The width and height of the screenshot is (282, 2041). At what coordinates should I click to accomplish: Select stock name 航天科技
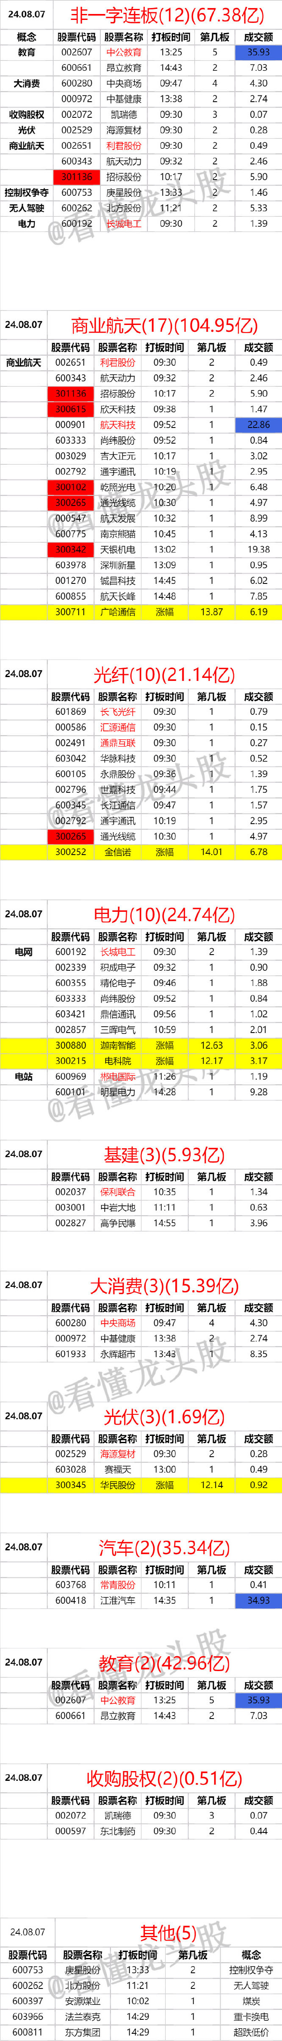tap(117, 425)
